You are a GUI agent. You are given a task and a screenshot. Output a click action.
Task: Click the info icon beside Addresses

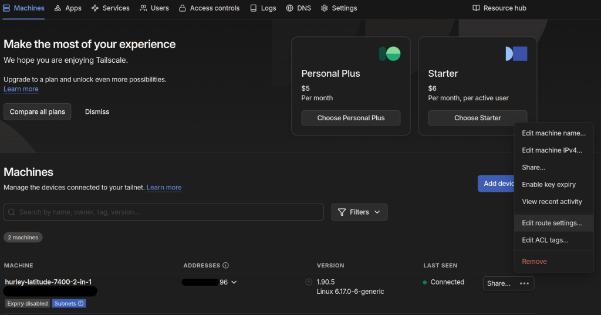point(226,265)
